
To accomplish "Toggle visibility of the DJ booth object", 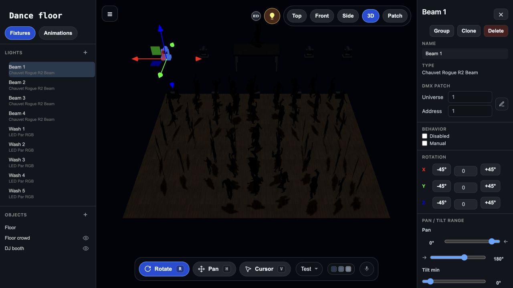I will 86,248.
